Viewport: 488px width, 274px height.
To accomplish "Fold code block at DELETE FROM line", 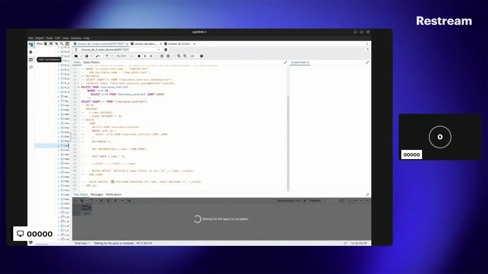I will [x=79, y=87].
